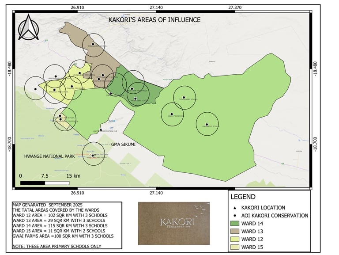This screenshot has height=255, width=339.
Task: Click the Gwai Farms Area text line
Action: coord(63,236)
